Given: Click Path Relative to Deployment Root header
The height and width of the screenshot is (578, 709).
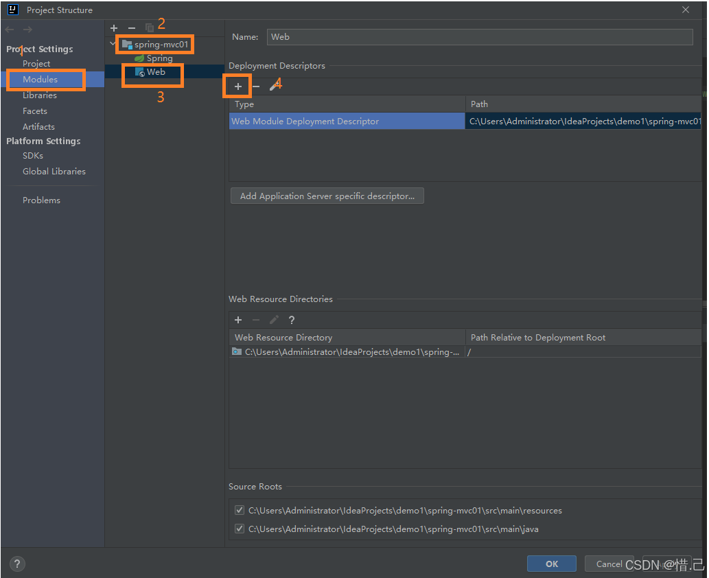Looking at the screenshot, I should tap(583, 338).
